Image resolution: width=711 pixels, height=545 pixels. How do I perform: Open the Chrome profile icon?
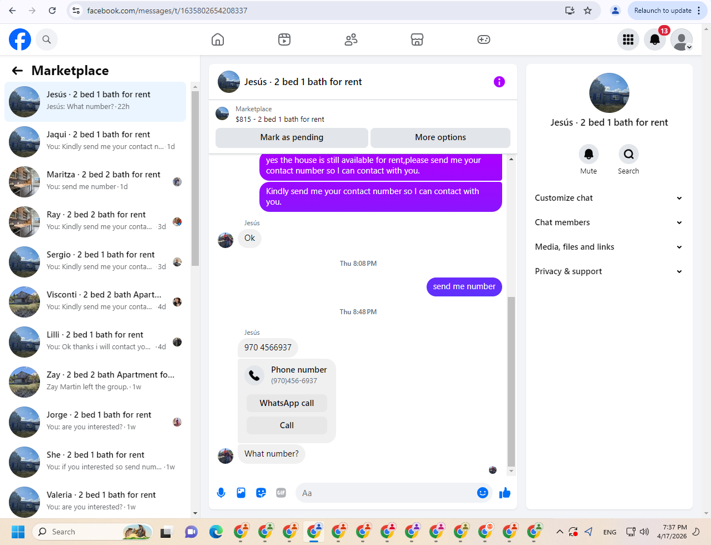[x=615, y=11]
